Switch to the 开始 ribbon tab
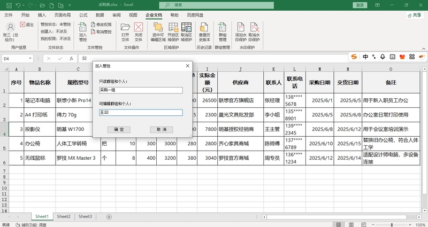 (x=25, y=15)
